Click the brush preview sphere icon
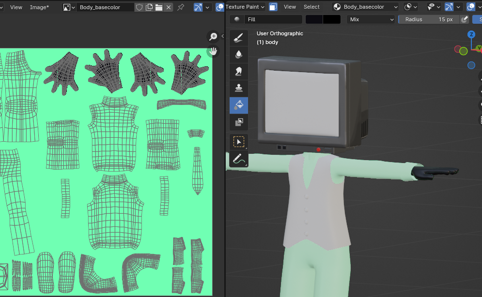The image size is (482, 297). (x=237, y=19)
